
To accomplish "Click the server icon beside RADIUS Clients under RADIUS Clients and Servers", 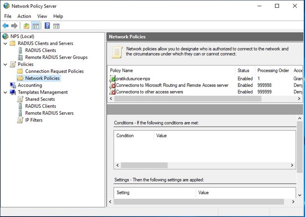I will tap(20, 50).
